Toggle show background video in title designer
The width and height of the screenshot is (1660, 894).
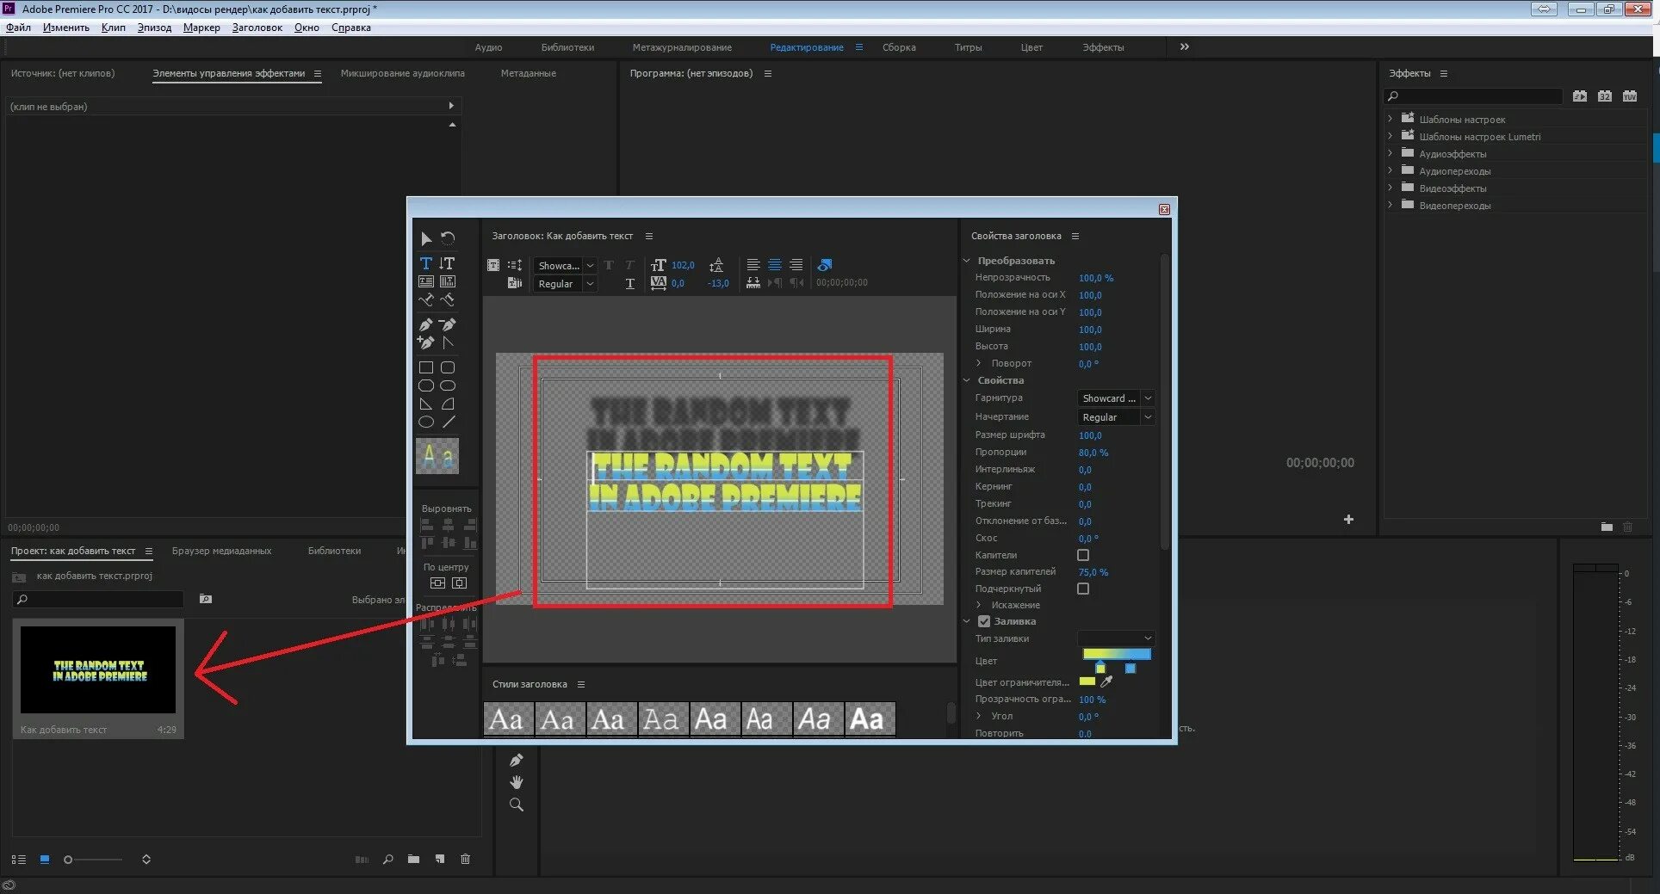[825, 265]
